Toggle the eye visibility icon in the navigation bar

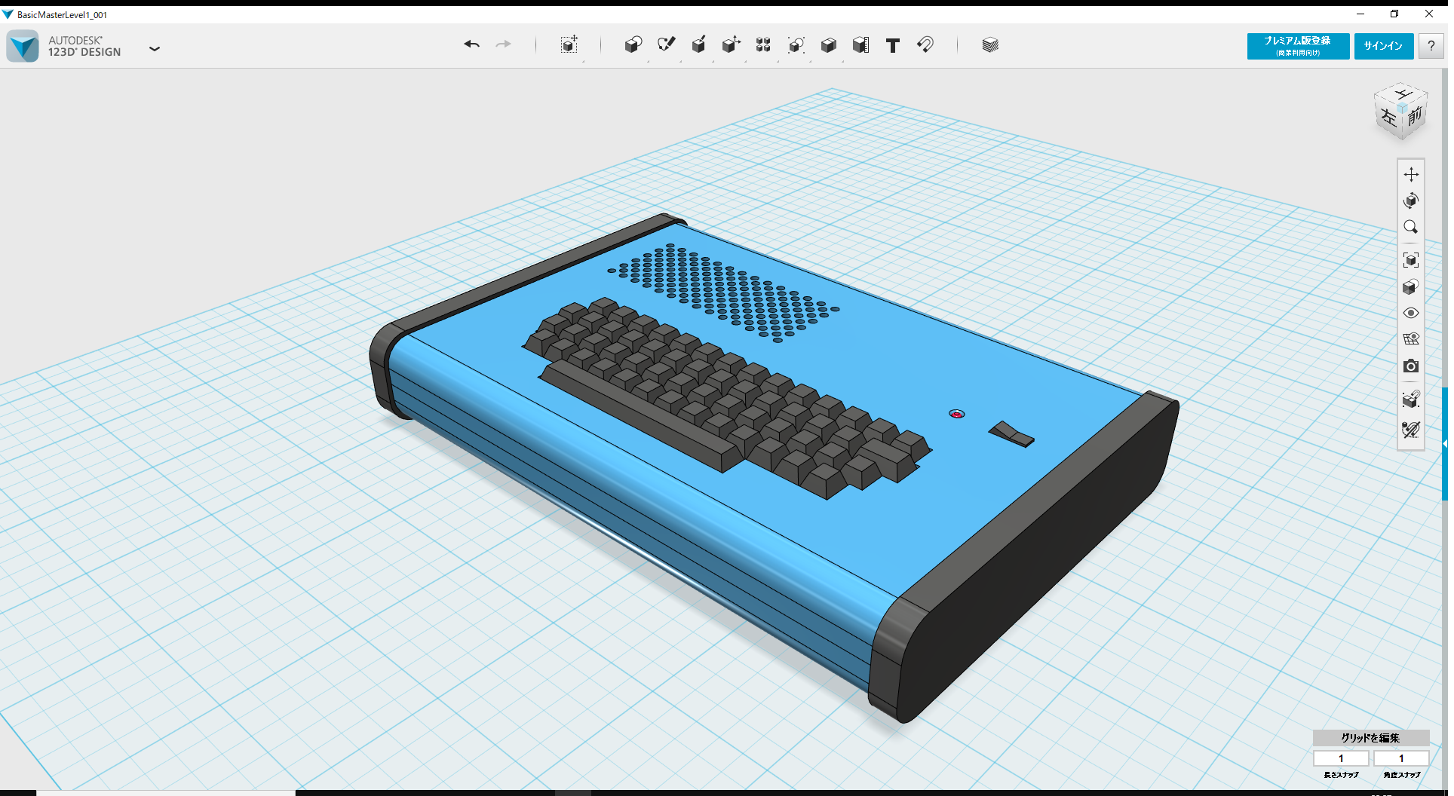[1411, 313]
